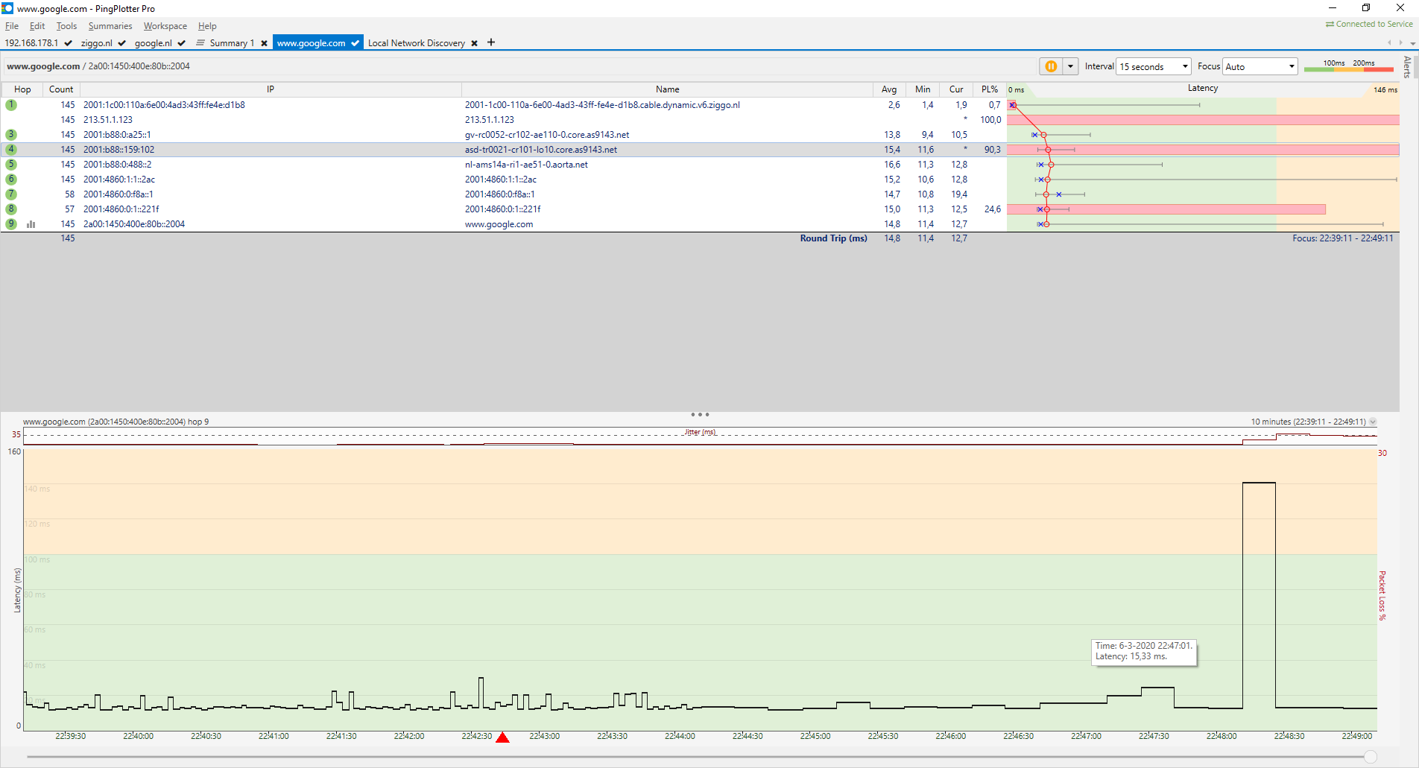The image size is (1419, 768).
Task: Expand the pause button dropdown arrow
Action: pyautogui.click(x=1070, y=66)
